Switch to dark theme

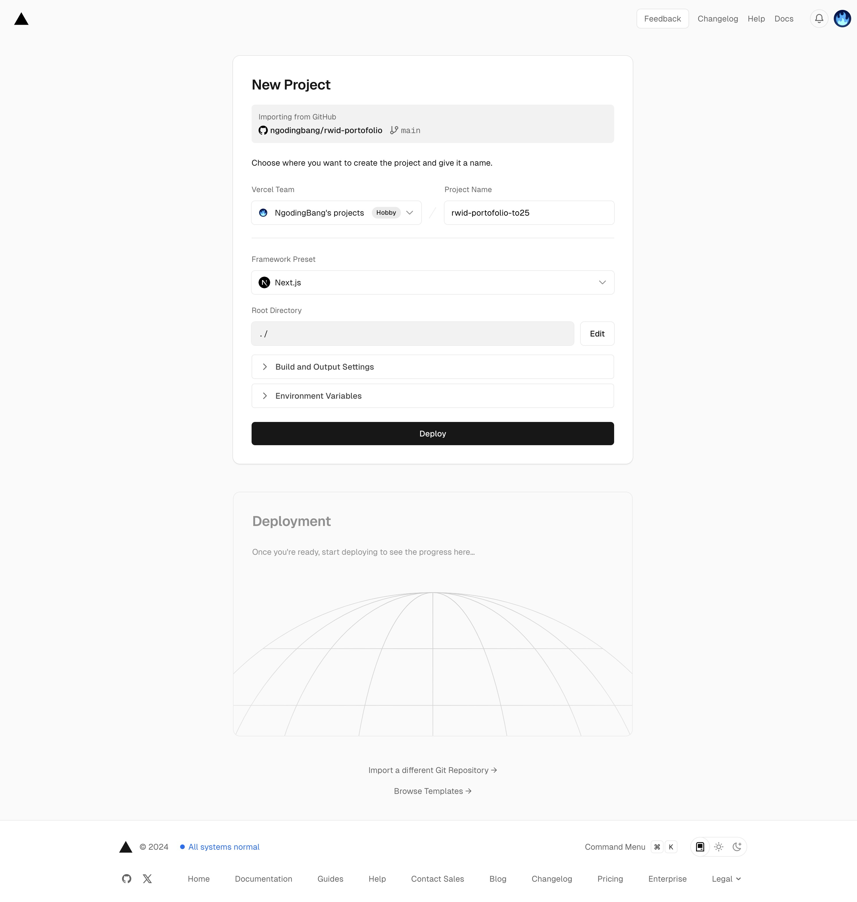click(x=737, y=847)
